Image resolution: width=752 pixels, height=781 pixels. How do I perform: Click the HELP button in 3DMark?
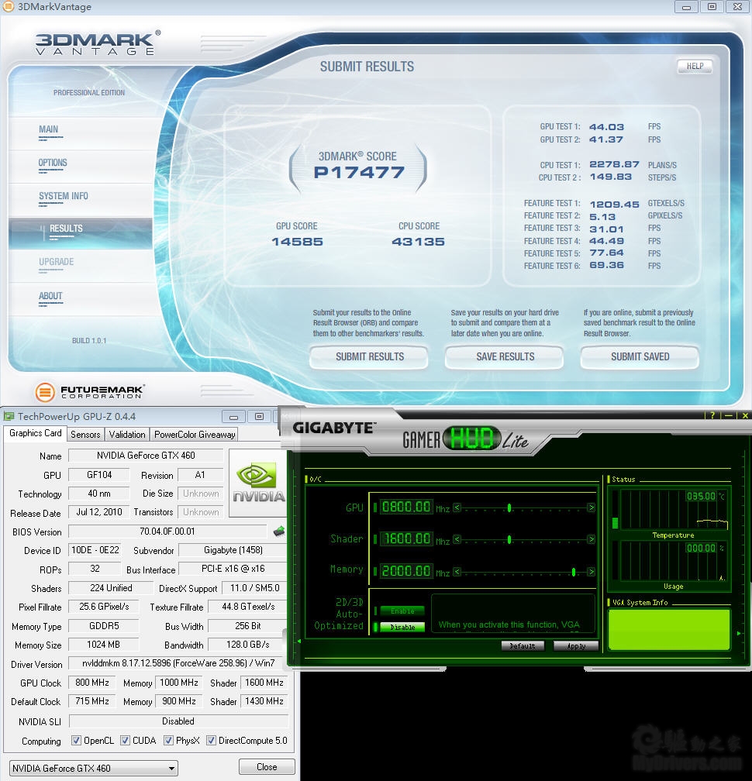click(x=695, y=67)
